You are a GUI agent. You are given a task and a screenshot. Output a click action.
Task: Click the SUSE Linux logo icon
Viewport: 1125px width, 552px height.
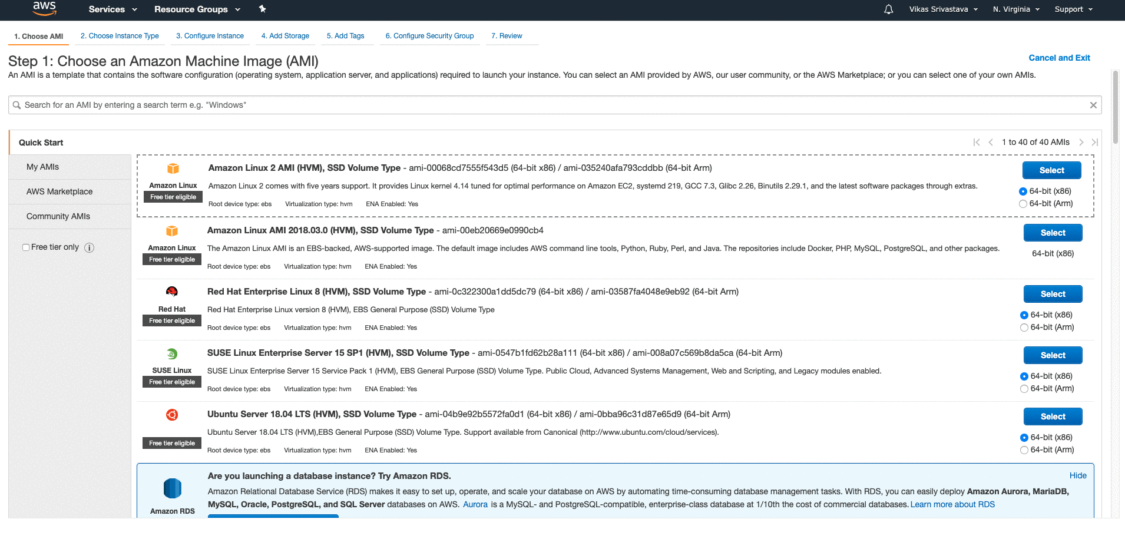coord(172,353)
